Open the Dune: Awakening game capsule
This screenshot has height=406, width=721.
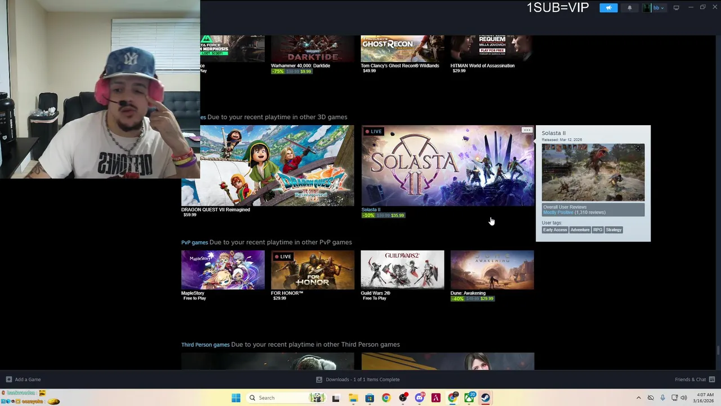(492, 270)
